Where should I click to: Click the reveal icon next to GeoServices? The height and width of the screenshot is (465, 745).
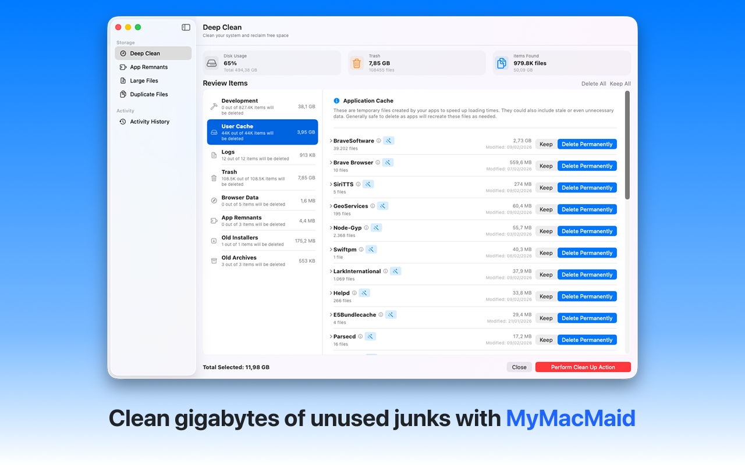382,206
